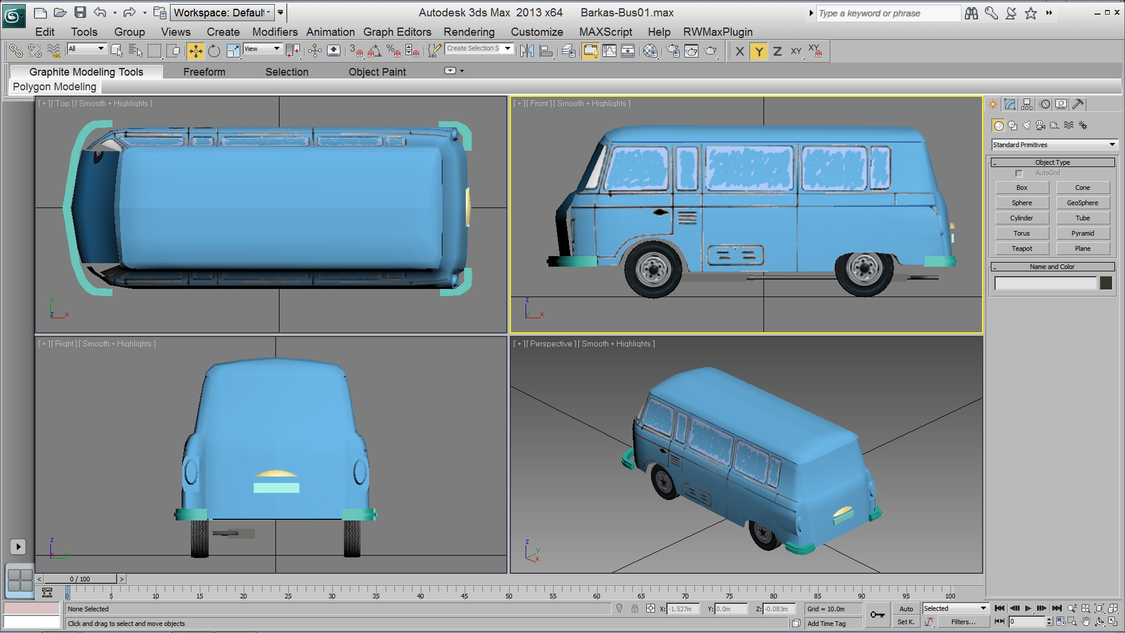
Task: Select the Lights category icon
Action: click(1027, 125)
